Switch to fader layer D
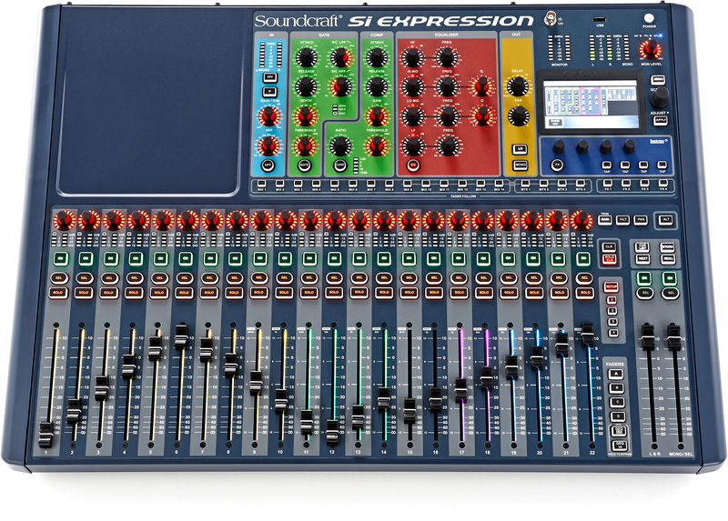The image size is (728, 521). pyautogui.click(x=618, y=416)
